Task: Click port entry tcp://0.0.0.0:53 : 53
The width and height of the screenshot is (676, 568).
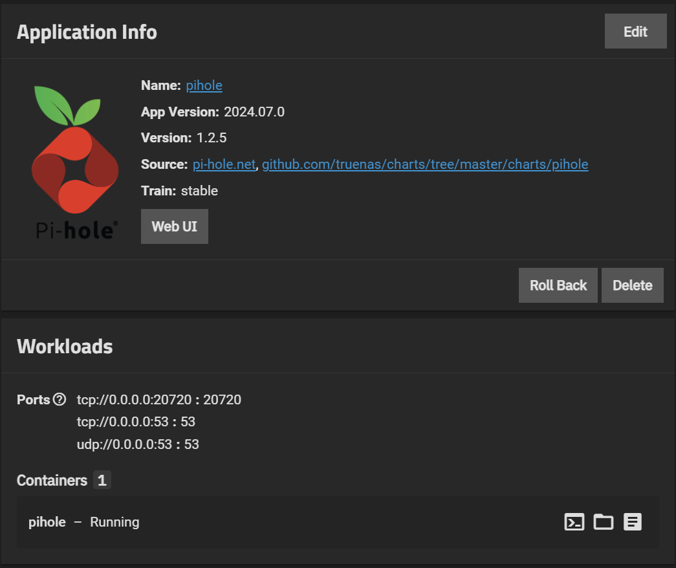Action: pos(136,421)
